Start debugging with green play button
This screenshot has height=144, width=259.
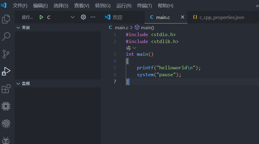41,17
